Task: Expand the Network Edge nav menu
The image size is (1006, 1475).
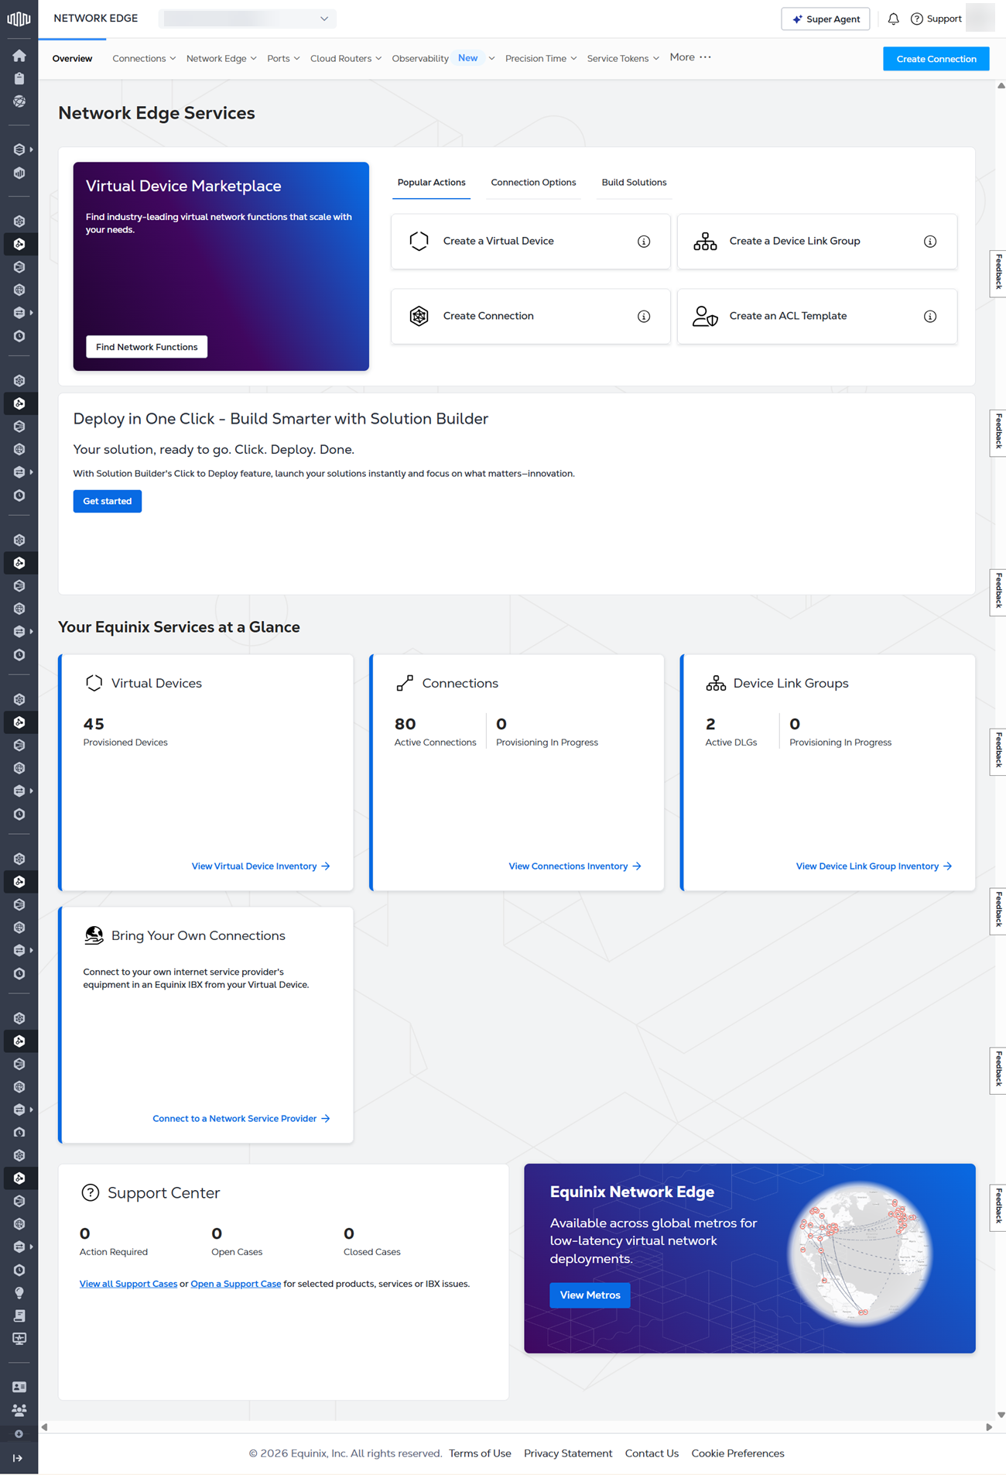Action: pos(221,58)
